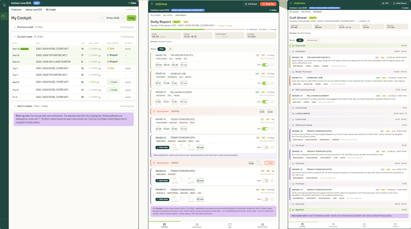This screenshot has height=229, width=411.
Task: Start scene 20403 / 6 now
Action: [x=162, y=180]
